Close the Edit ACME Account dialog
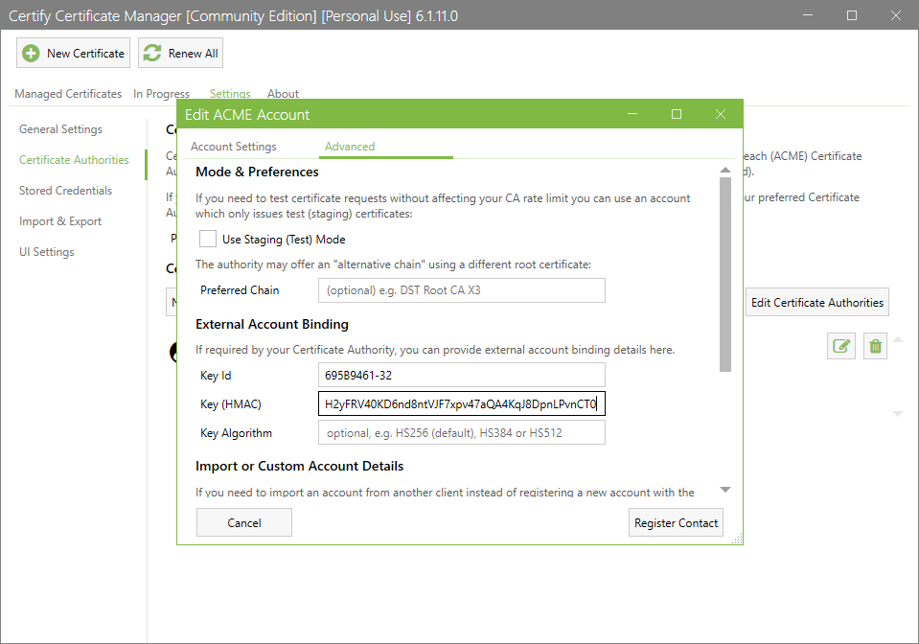 [x=721, y=114]
